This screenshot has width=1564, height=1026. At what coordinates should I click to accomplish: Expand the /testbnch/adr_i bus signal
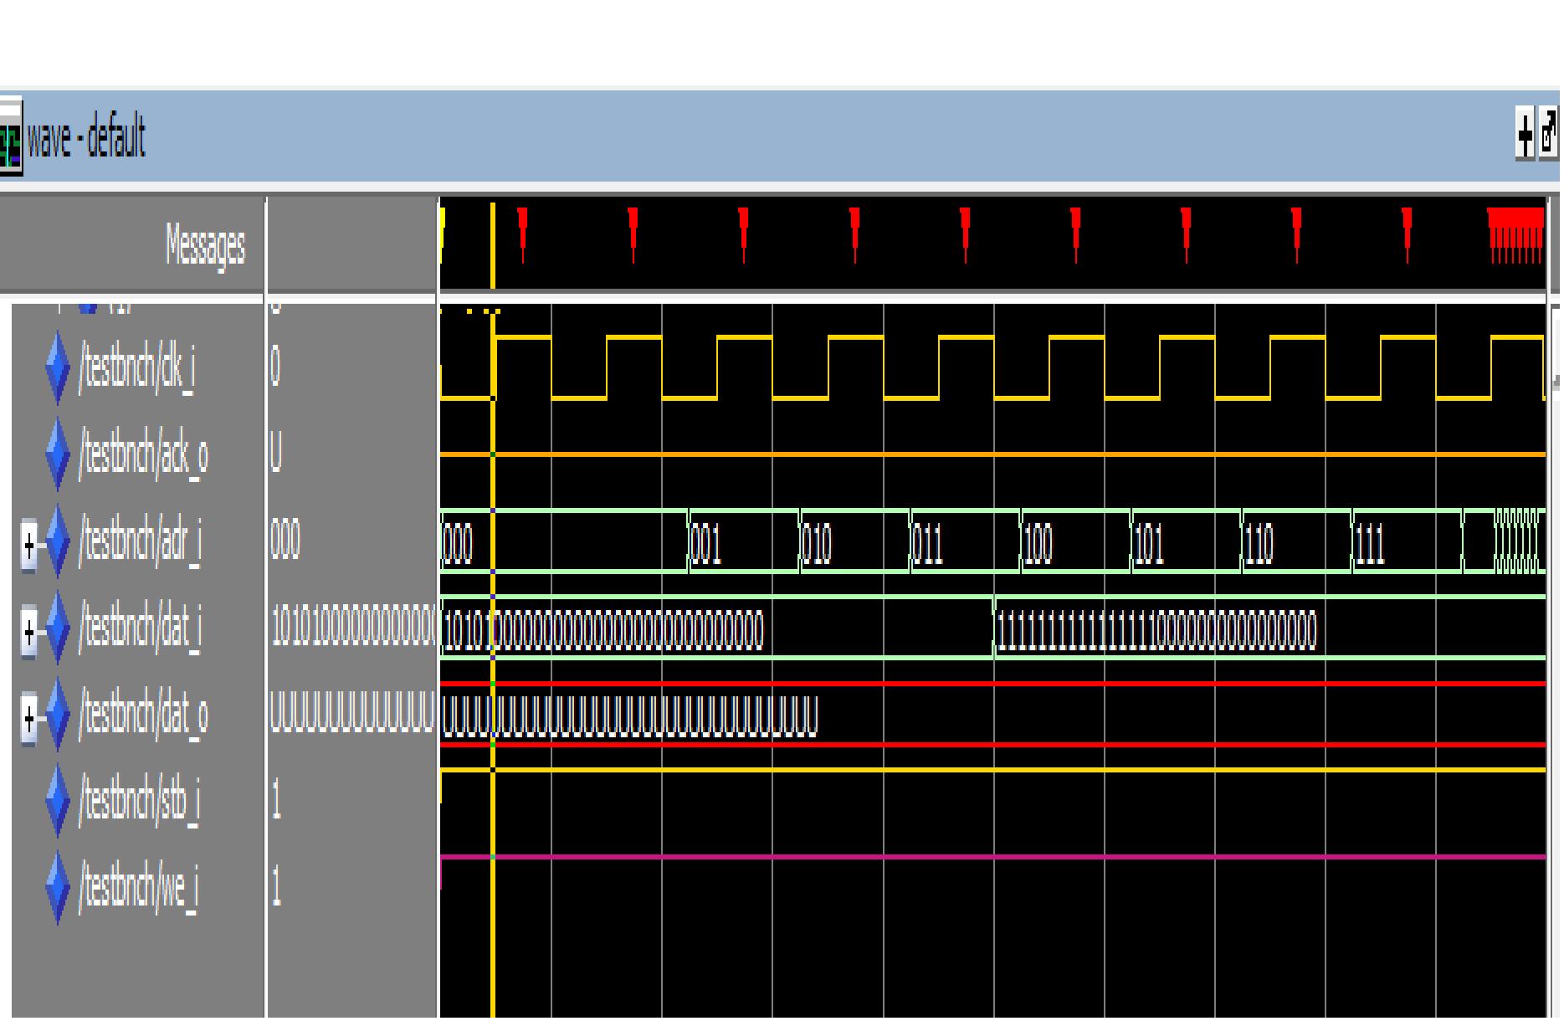tap(29, 542)
